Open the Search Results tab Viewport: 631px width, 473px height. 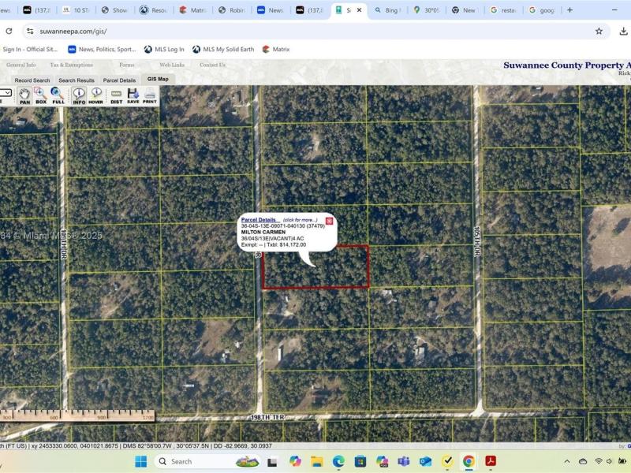coord(76,80)
